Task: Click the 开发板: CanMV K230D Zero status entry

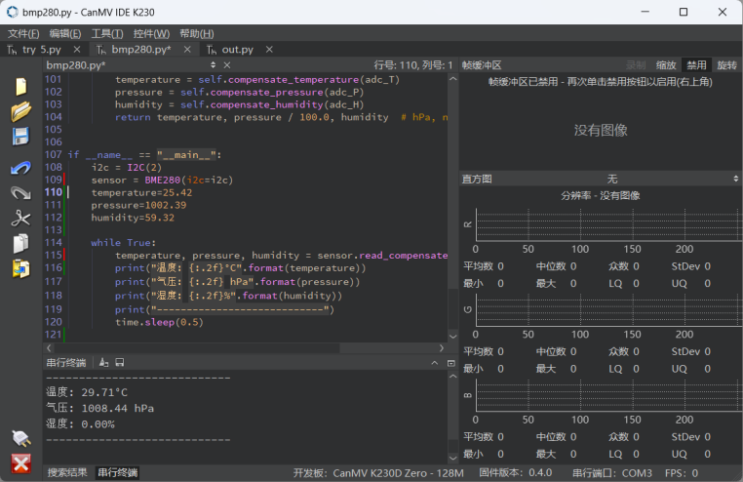Action: point(378,473)
